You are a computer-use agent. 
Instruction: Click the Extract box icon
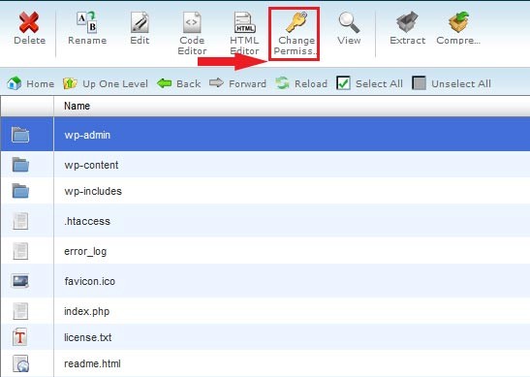pos(407,22)
